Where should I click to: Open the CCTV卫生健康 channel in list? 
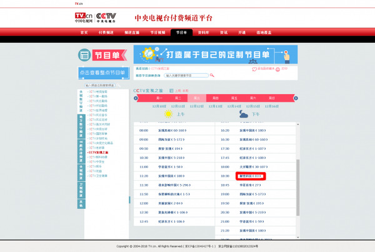pyautogui.click(x=98, y=176)
